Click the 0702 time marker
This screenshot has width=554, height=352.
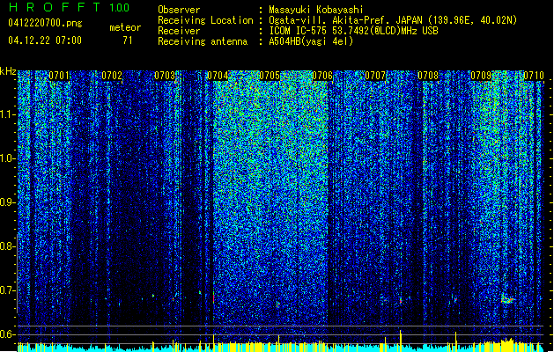(112, 76)
